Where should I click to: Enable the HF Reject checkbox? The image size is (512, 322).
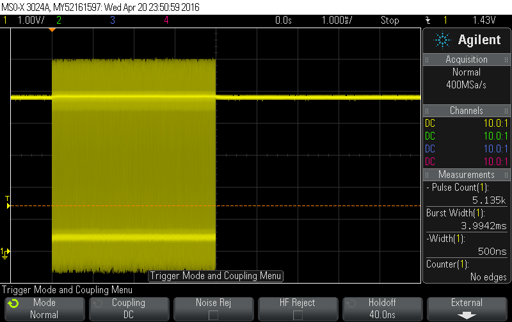tap(298, 315)
